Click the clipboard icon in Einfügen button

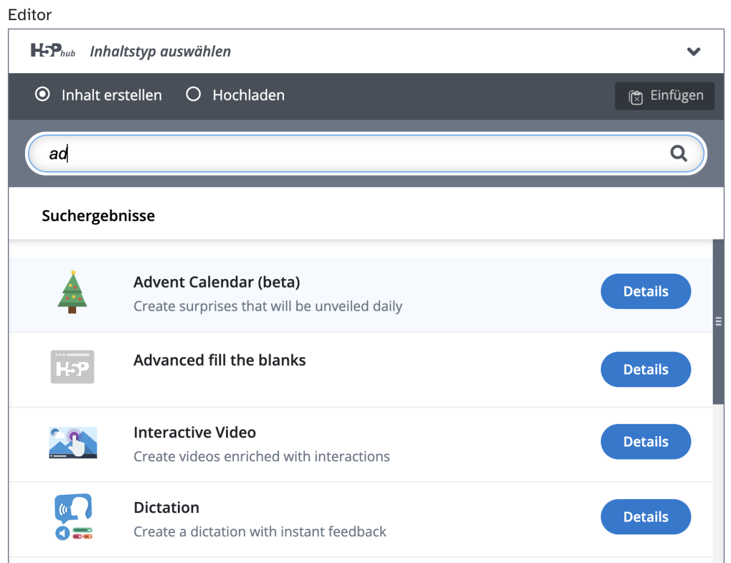[636, 97]
